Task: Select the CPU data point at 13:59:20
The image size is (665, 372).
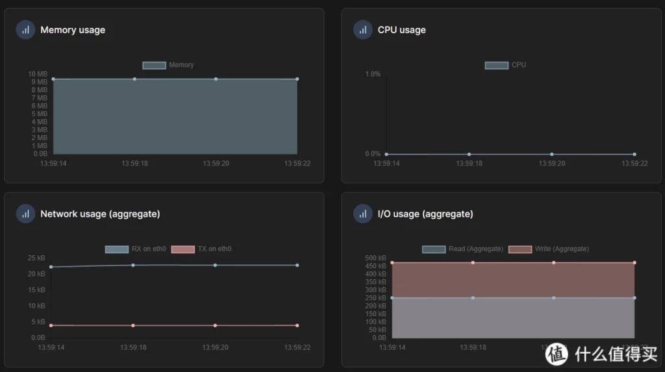Action: tap(551, 155)
